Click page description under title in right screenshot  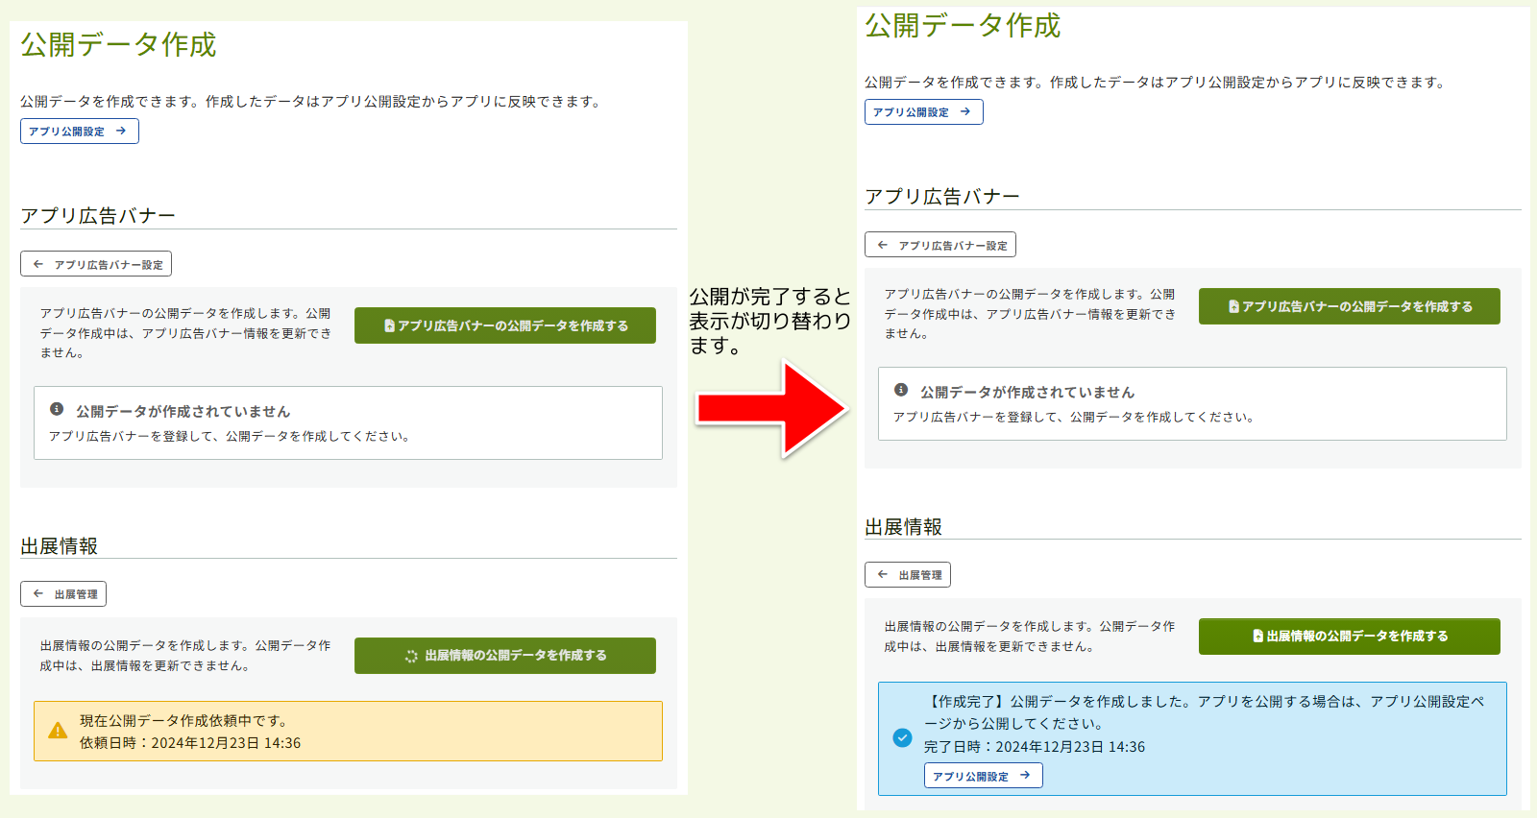point(1157,82)
